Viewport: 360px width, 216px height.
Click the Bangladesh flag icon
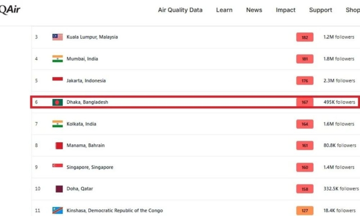[58, 103]
